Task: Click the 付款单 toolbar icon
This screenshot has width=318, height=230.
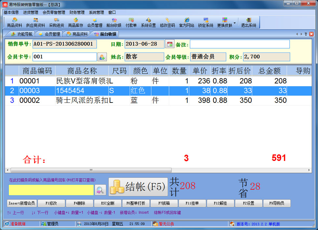Action: [x=131, y=22]
